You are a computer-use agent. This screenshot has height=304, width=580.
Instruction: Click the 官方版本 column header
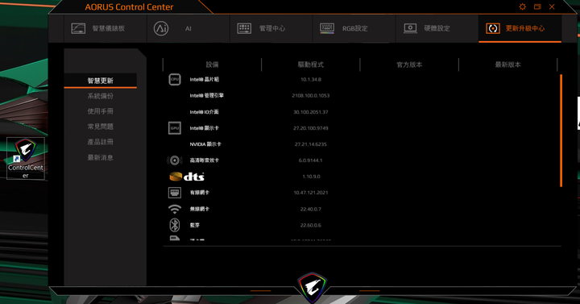[x=409, y=65]
